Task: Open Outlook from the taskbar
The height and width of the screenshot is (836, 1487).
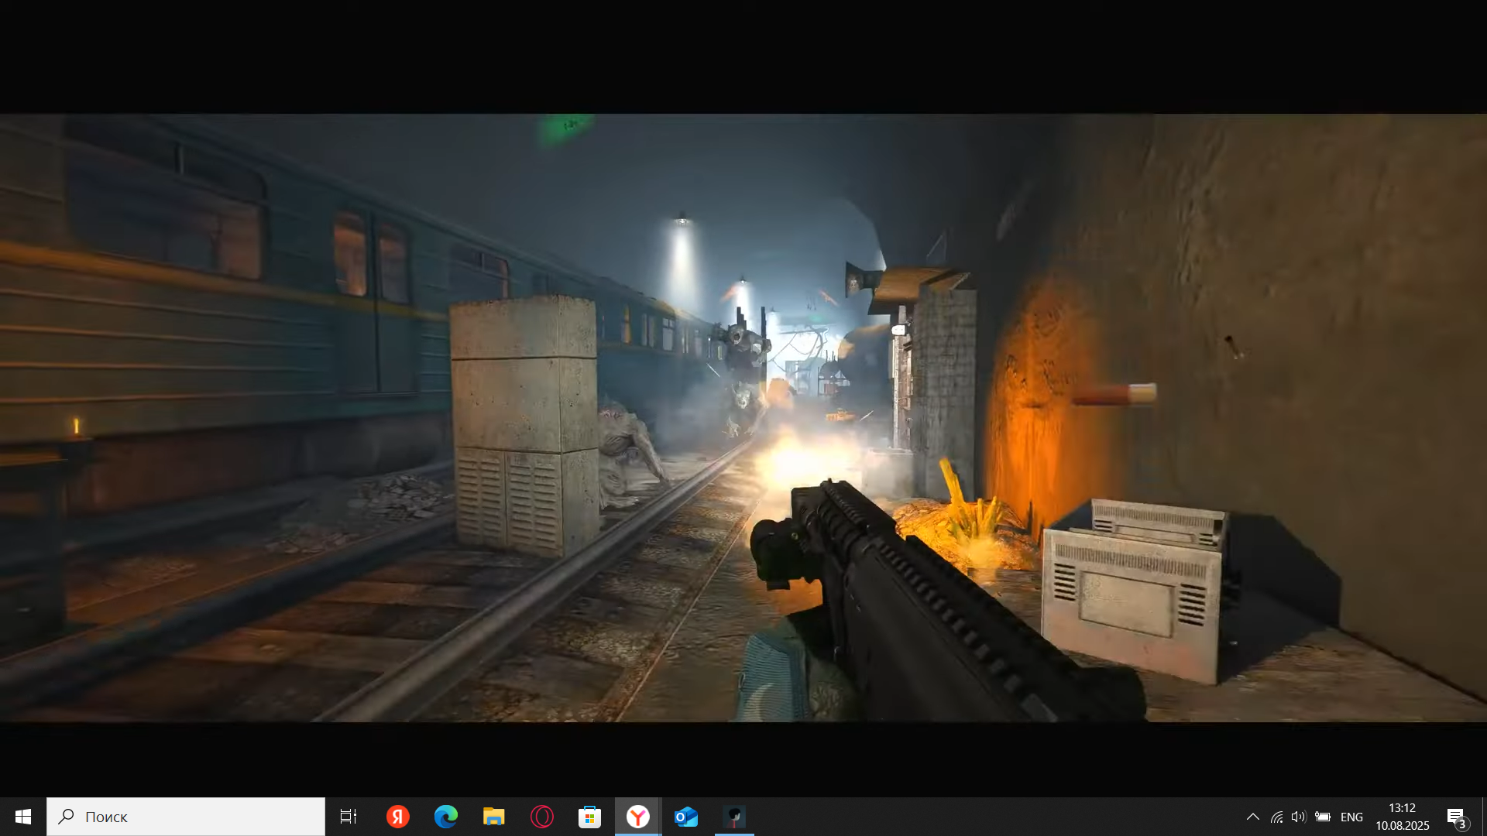Action: tap(686, 817)
